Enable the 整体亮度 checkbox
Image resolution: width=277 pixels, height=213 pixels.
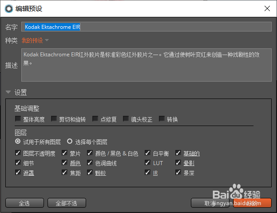coord(18,118)
